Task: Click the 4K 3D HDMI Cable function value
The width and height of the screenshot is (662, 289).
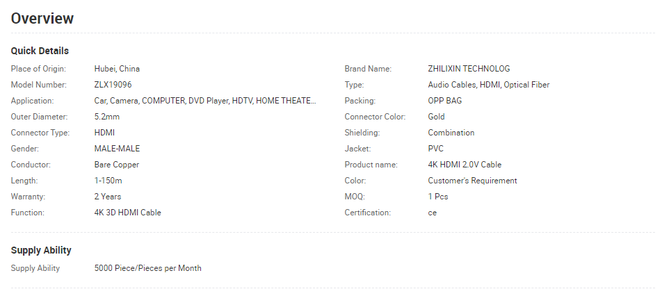Action: coord(127,213)
